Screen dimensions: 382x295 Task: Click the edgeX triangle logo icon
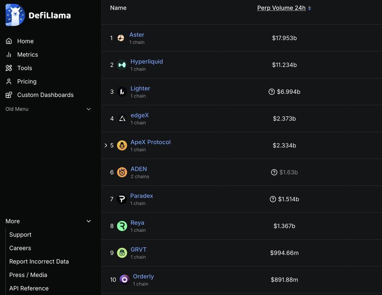click(122, 119)
